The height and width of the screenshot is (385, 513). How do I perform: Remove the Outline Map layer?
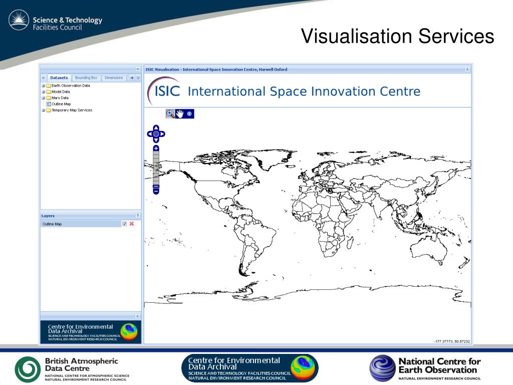tap(132, 224)
